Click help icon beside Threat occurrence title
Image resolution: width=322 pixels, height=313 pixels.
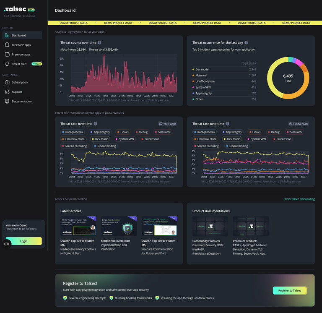click(246, 42)
